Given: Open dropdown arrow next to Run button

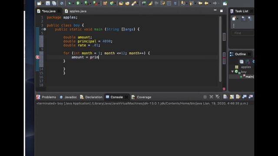Looking at the screenshot, I should [x=82, y=3].
